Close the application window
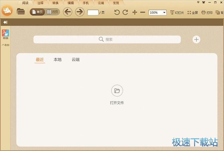224x151 pixels. tap(221, 2)
